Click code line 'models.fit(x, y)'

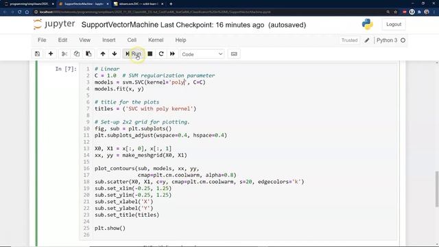[x=119, y=89]
